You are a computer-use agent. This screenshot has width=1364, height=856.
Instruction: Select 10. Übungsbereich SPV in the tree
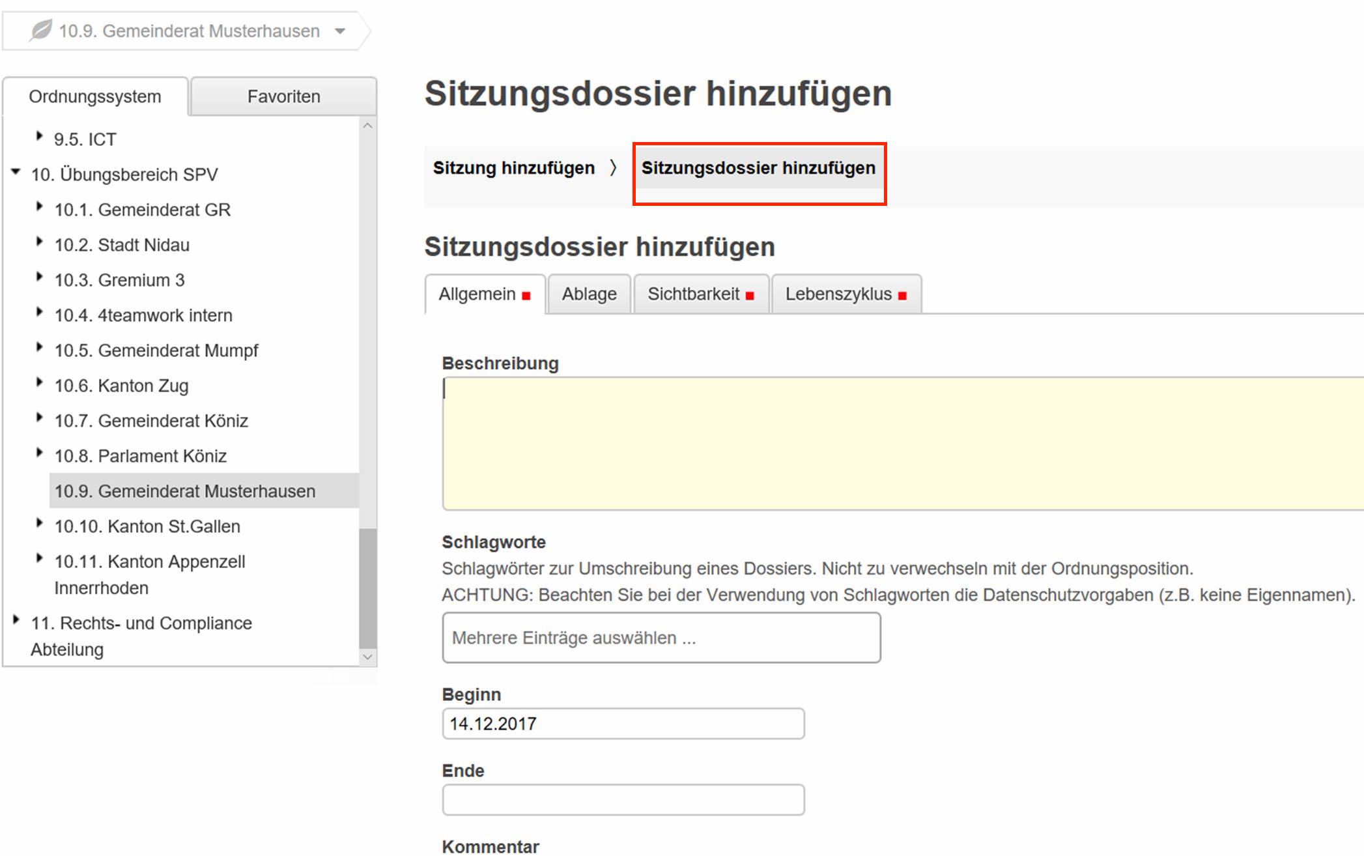(x=124, y=175)
